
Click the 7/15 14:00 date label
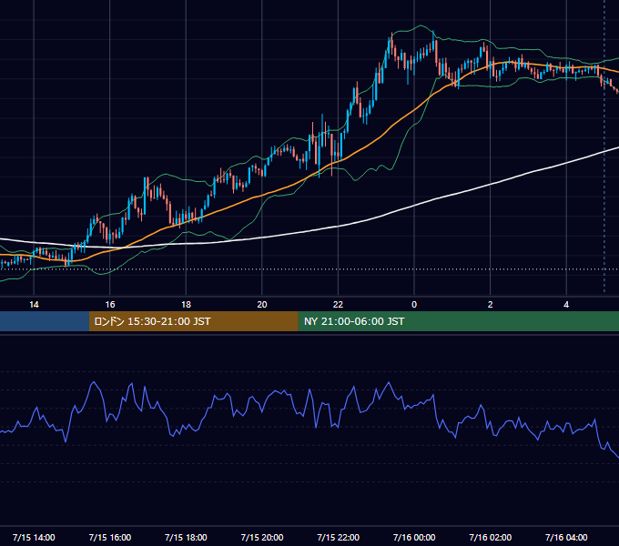point(34,537)
